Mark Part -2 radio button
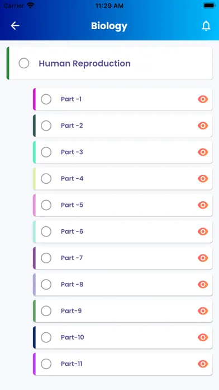Viewport: 219px width, 390px height. (x=46, y=126)
